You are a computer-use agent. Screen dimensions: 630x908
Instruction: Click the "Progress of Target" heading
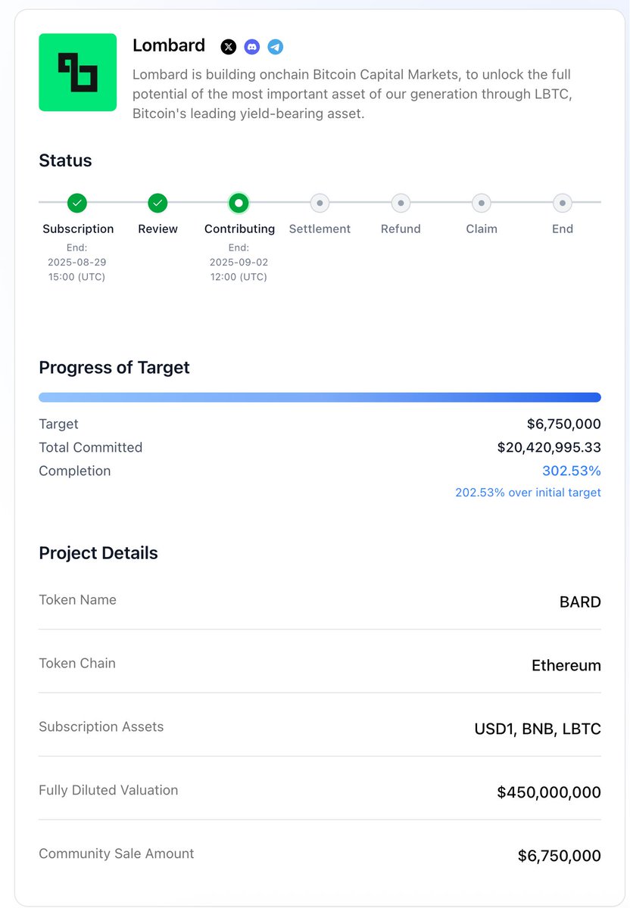114,368
